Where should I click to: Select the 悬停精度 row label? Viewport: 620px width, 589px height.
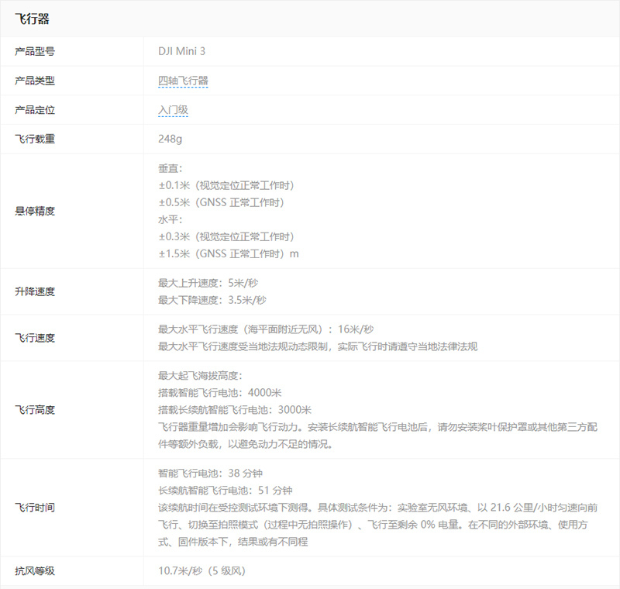click(x=35, y=211)
